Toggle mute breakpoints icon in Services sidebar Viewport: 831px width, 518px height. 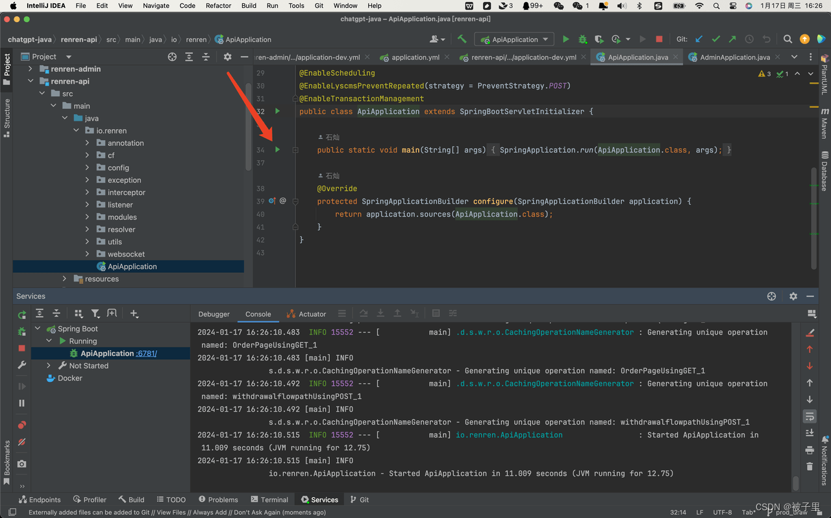22,442
